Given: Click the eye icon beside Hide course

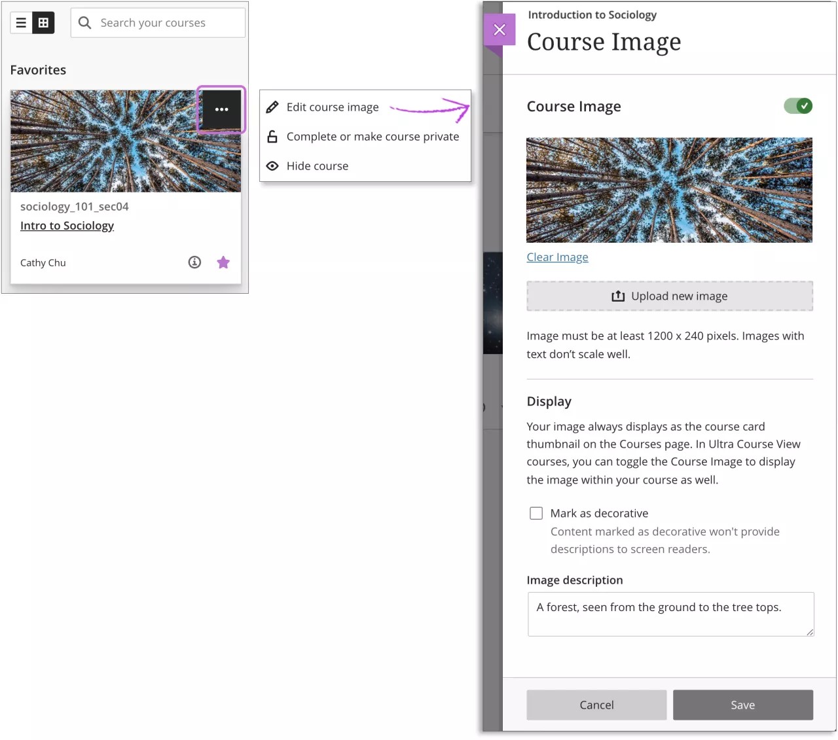Looking at the screenshot, I should 272,166.
